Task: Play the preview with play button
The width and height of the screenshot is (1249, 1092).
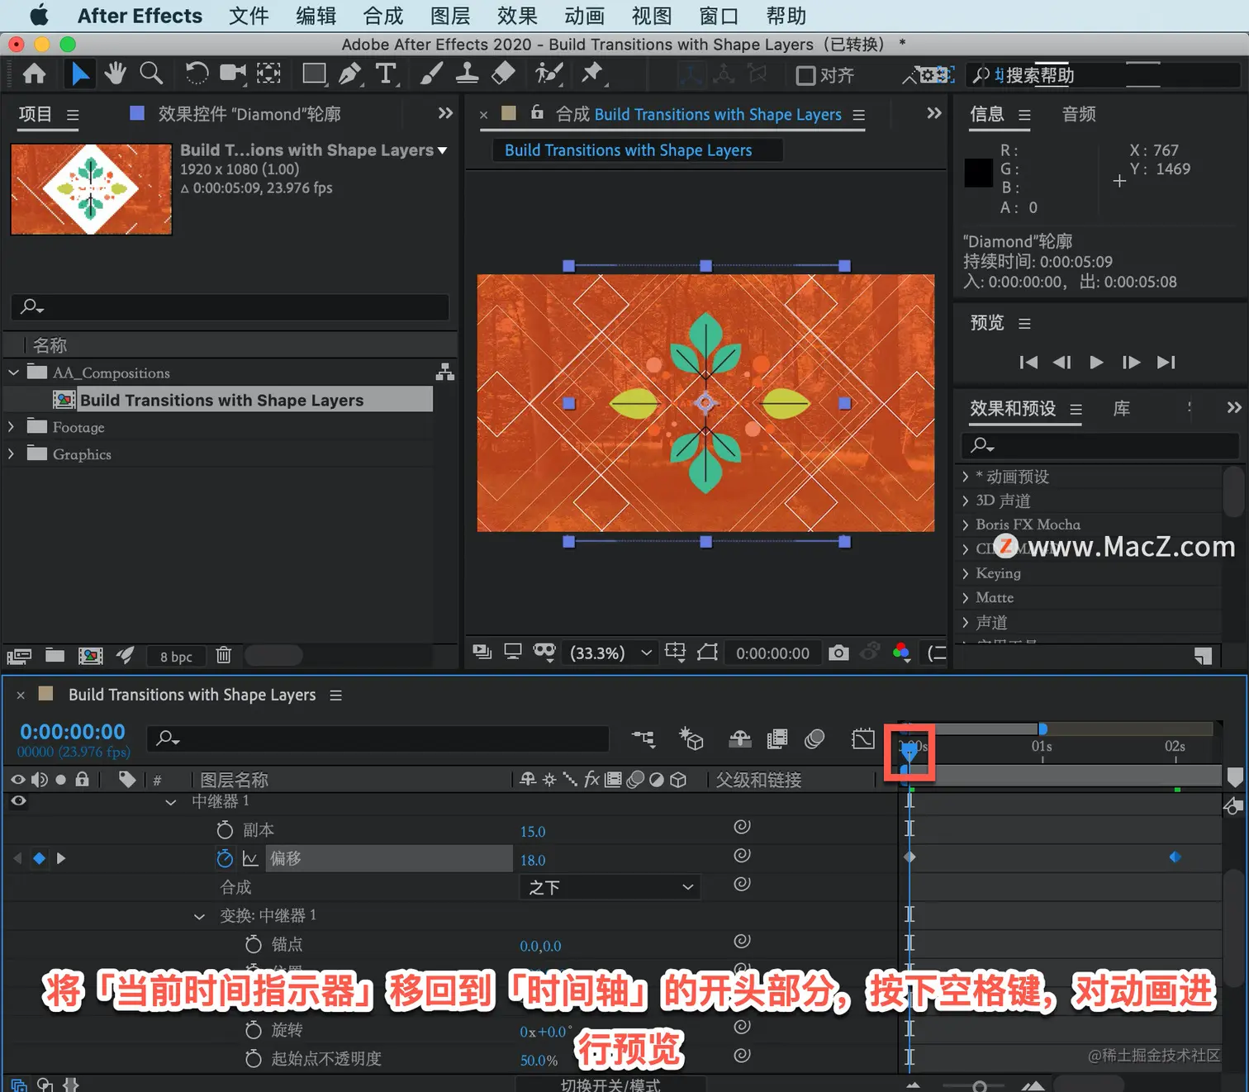Action: pos(1096,362)
